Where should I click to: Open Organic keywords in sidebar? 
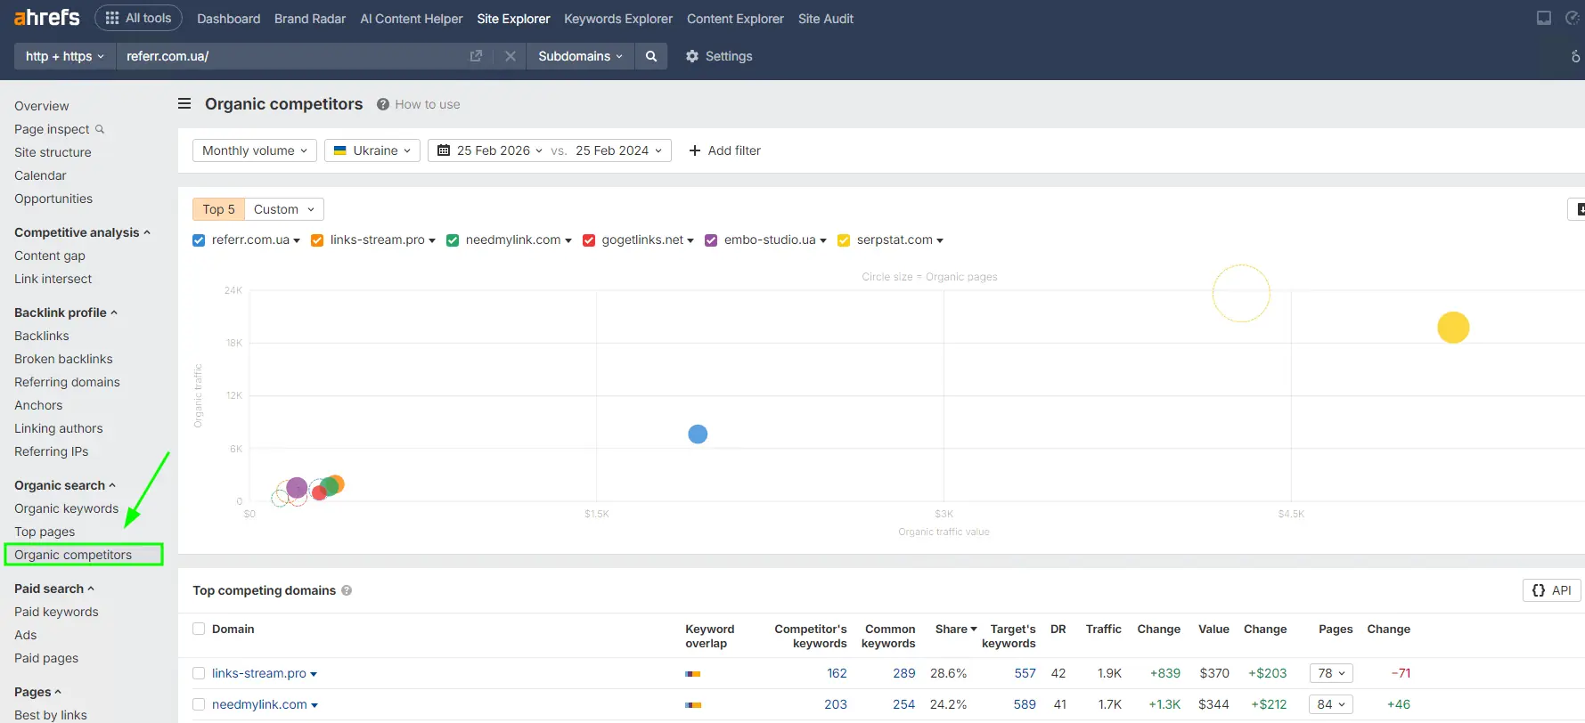point(67,508)
